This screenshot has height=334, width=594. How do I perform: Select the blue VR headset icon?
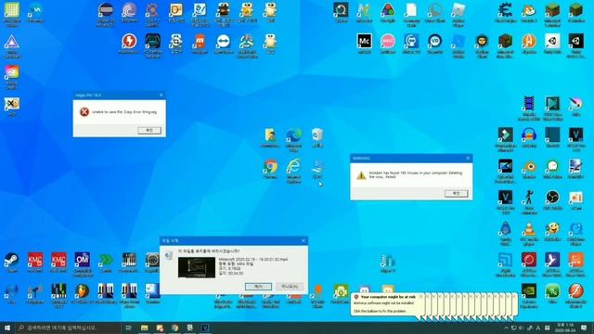tap(435, 41)
